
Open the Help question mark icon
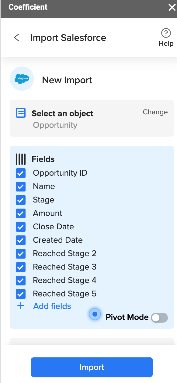[x=166, y=33]
